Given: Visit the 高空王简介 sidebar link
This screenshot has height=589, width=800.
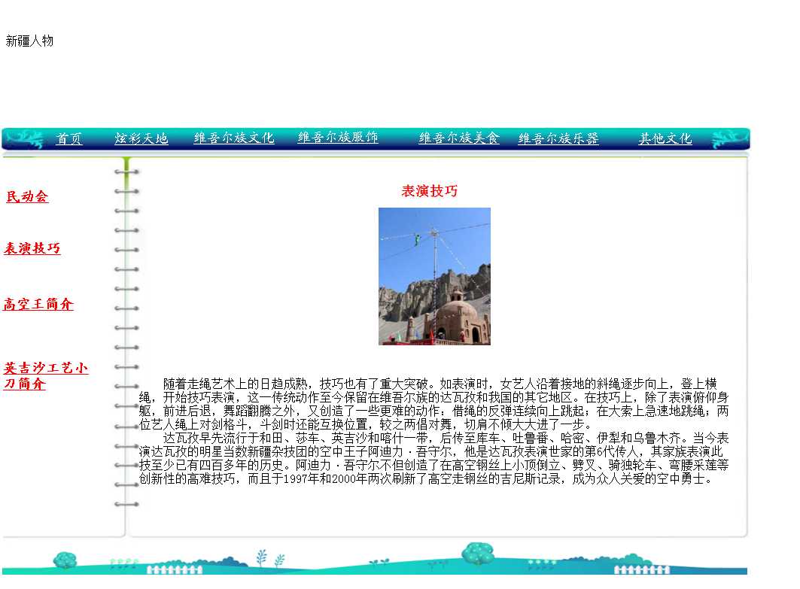Looking at the screenshot, I should click(38, 305).
